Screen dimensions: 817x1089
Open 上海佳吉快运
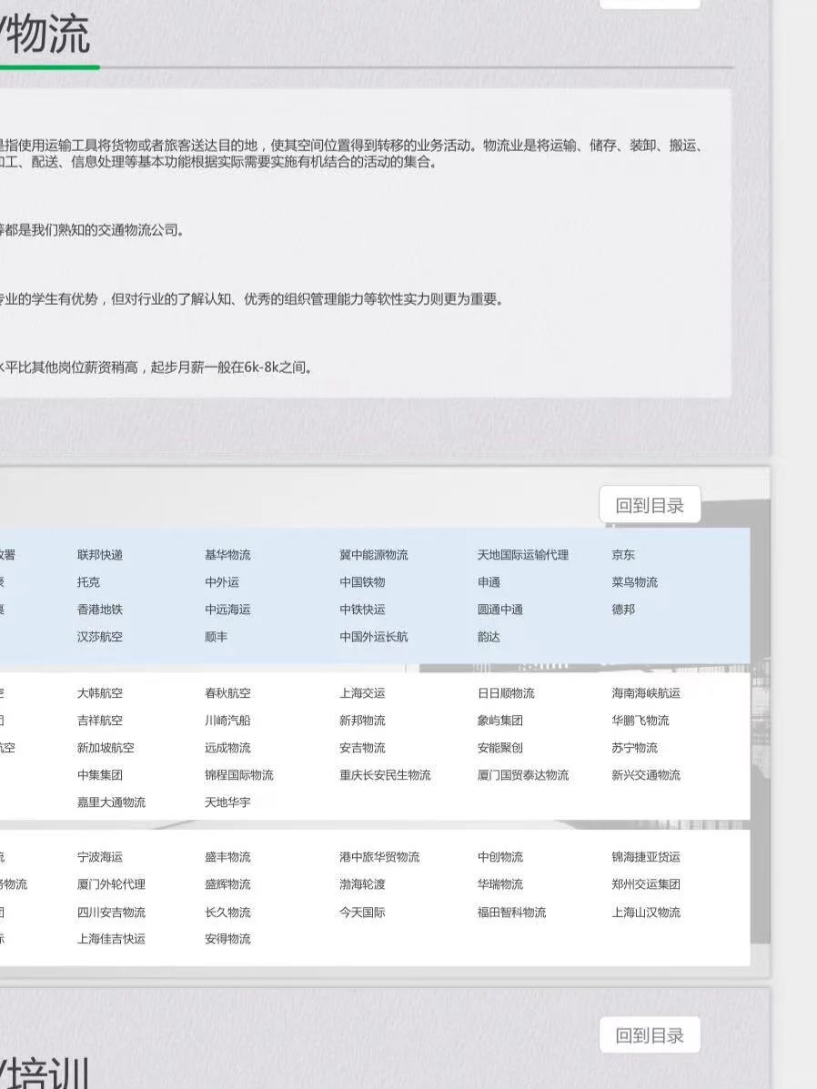coord(111,938)
